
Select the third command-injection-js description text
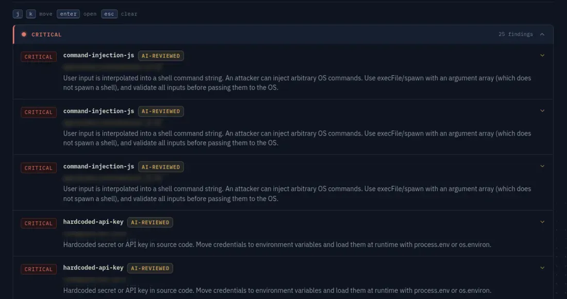coord(297,194)
